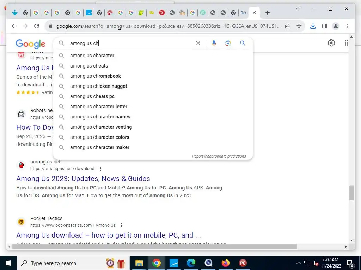This screenshot has width=361, height=270.
Task: Open a new browser tab
Action: pyautogui.click(x=267, y=13)
